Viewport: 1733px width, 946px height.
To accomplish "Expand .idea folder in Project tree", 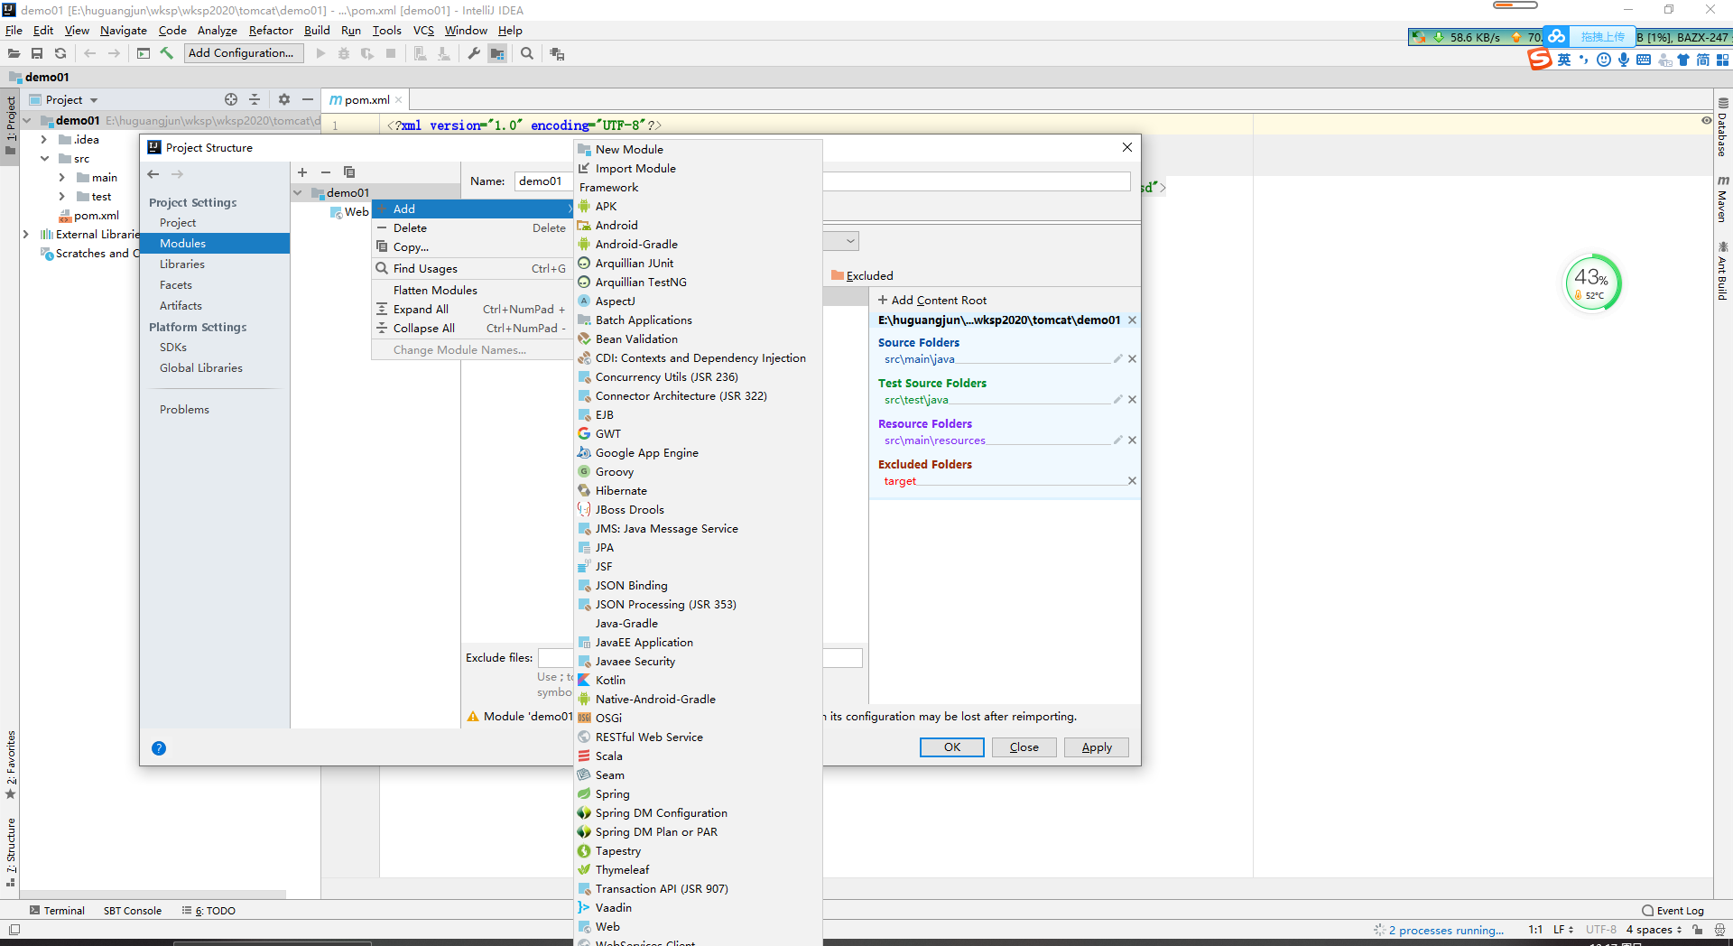I will click(43, 140).
